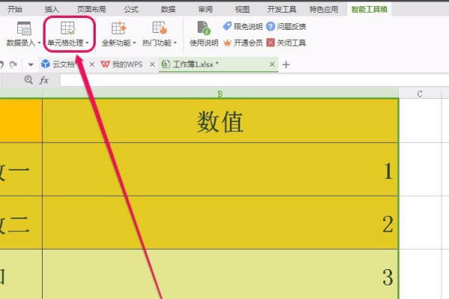Close the 云文档 tab

coord(91,64)
